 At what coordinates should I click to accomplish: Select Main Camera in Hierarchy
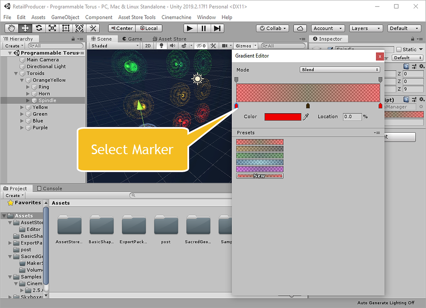(43, 60)
